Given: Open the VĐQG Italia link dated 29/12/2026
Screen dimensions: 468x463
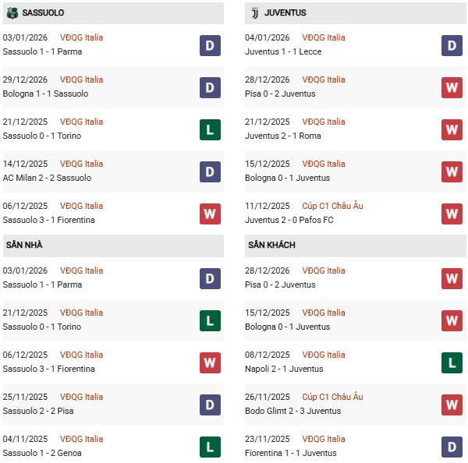Looking at the screenshot, I should (x=81, y=80).
